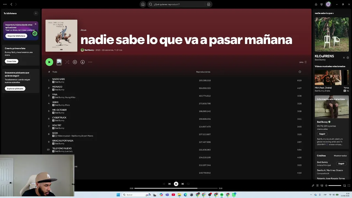Toggle shuffle in the player bar
The image size is (352, 198).
click(x=164, y=184)
